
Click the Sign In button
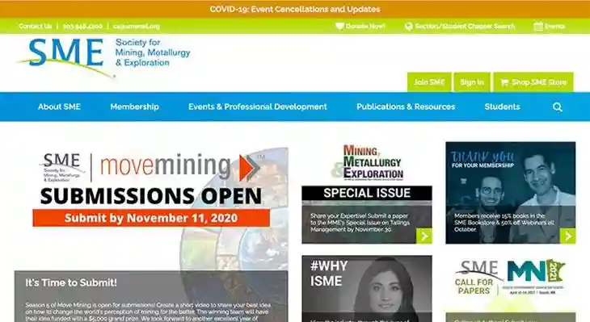click(472, 82)
